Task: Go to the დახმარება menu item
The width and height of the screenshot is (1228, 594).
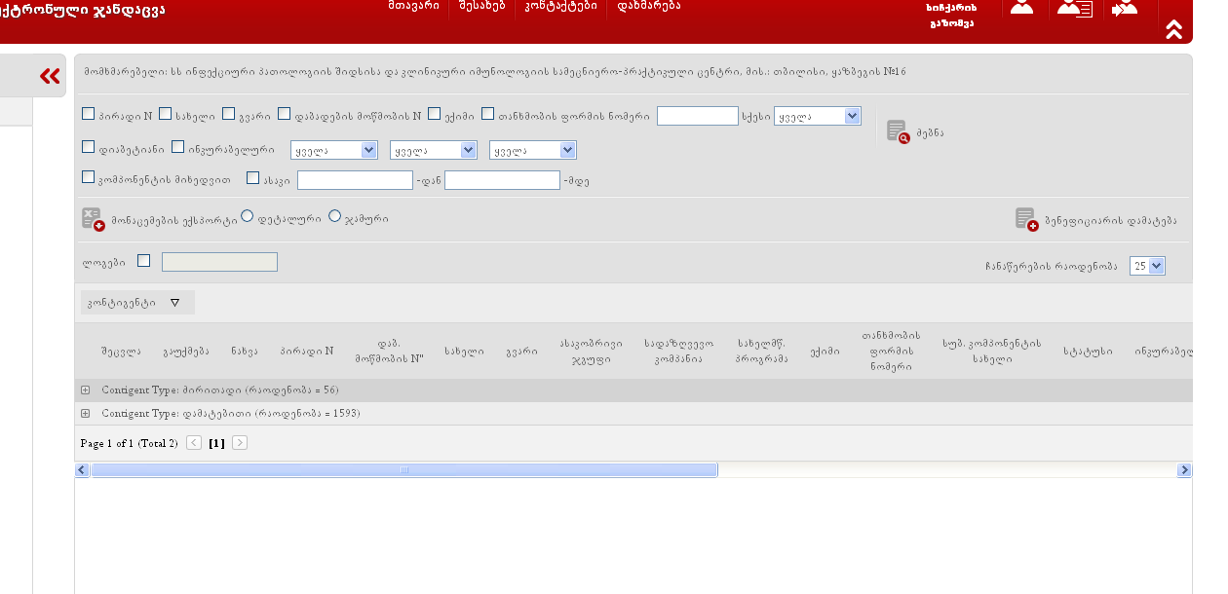Action: [648, 6]
